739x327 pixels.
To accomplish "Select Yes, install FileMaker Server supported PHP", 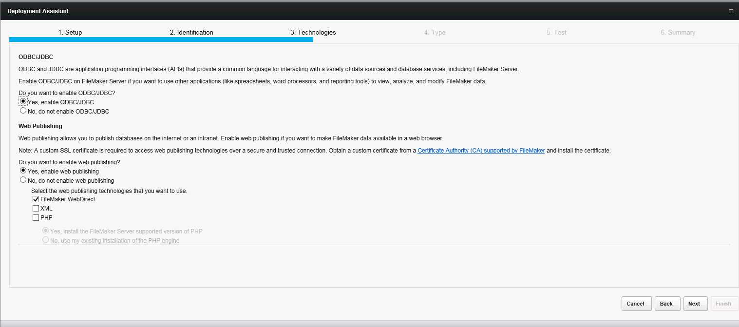I will tap(46, 231).
